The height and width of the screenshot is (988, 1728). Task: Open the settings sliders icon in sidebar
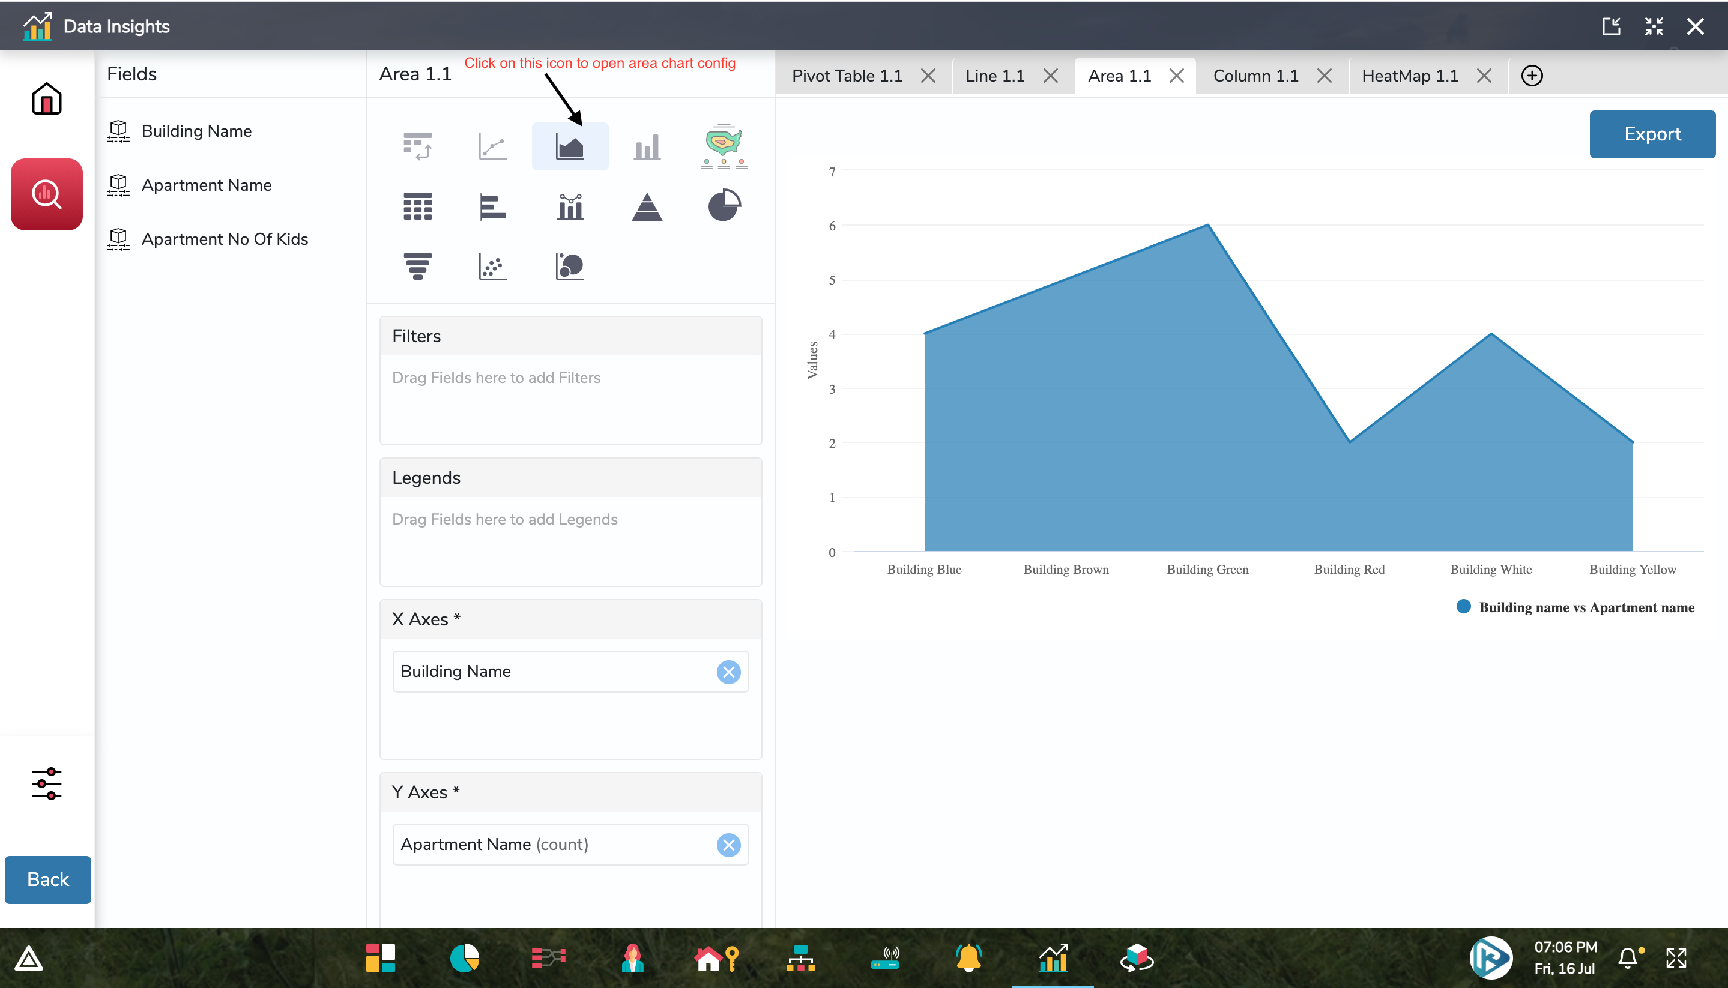pos(46,784)
